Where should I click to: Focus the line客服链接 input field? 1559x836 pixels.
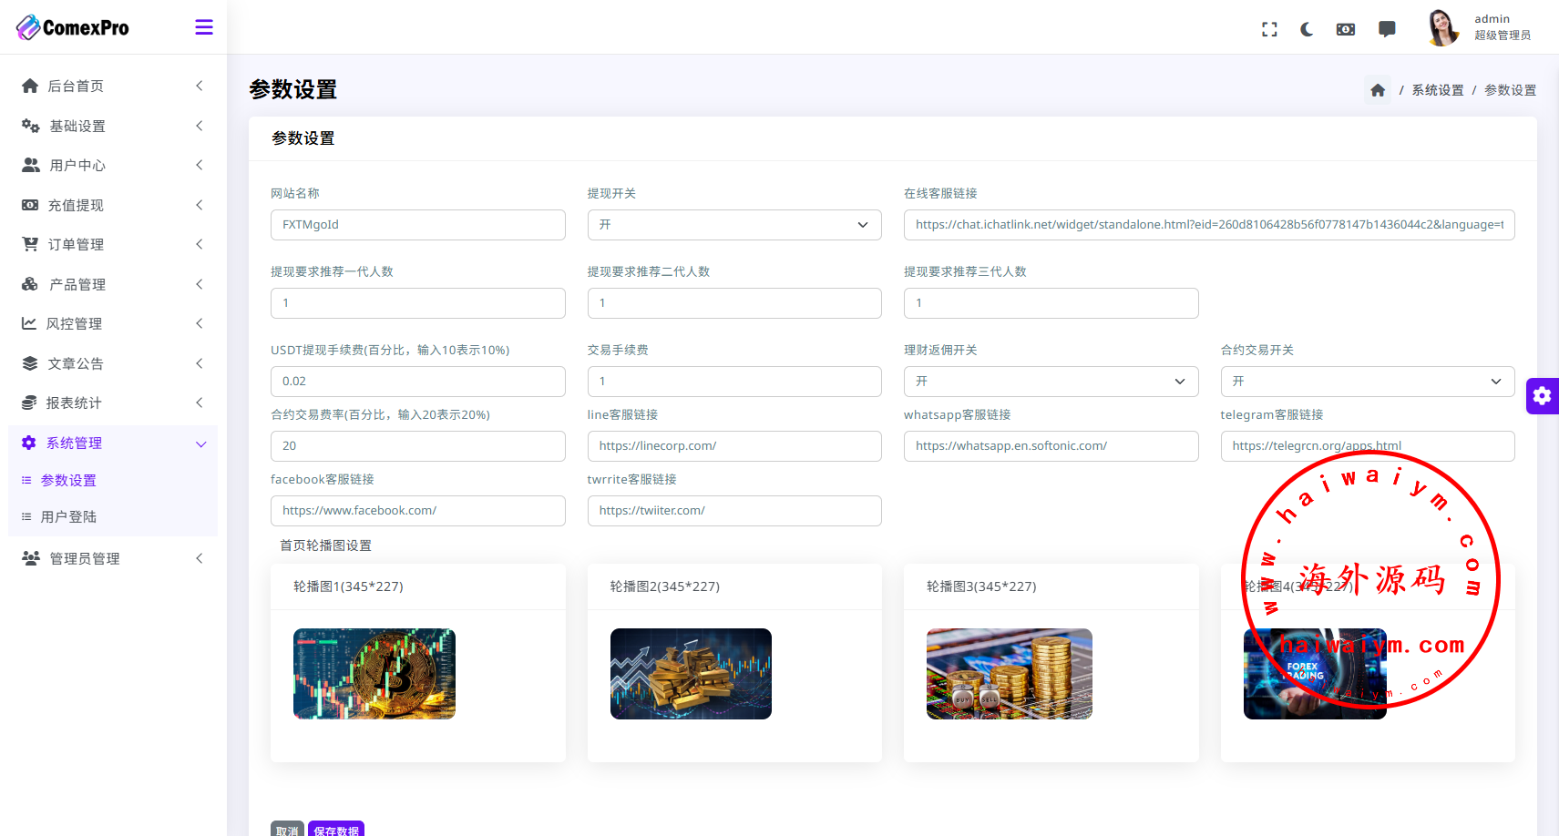734,446
